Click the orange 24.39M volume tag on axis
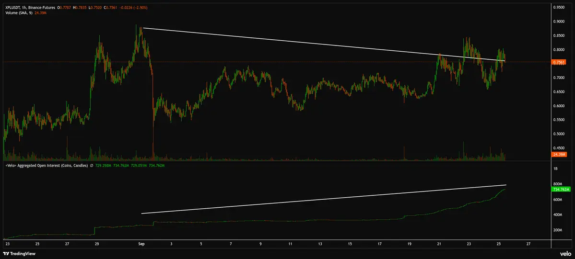 coord(559,155)
